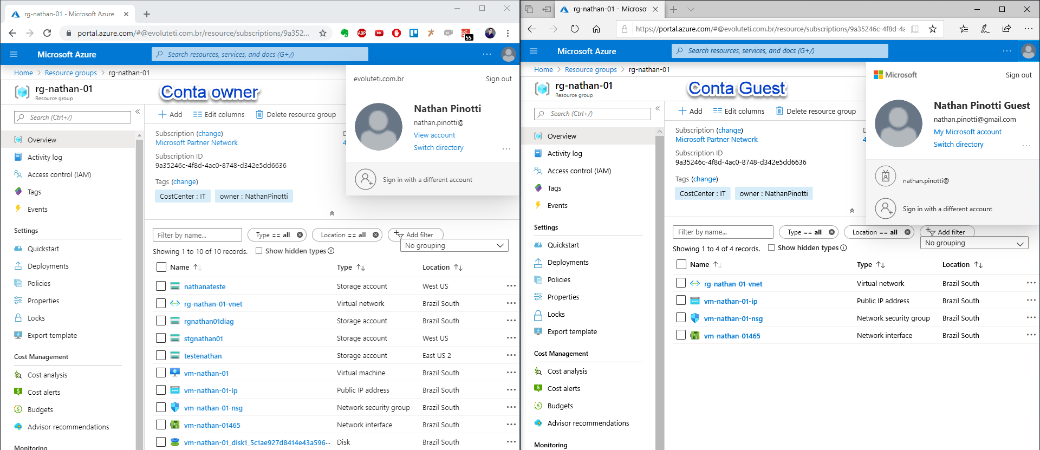Image resolution: width=1040 pixels, height=450 pixels.
Task: Open vm-nathan-01-nsg link in right window
Action: click(x=733, y=318)
